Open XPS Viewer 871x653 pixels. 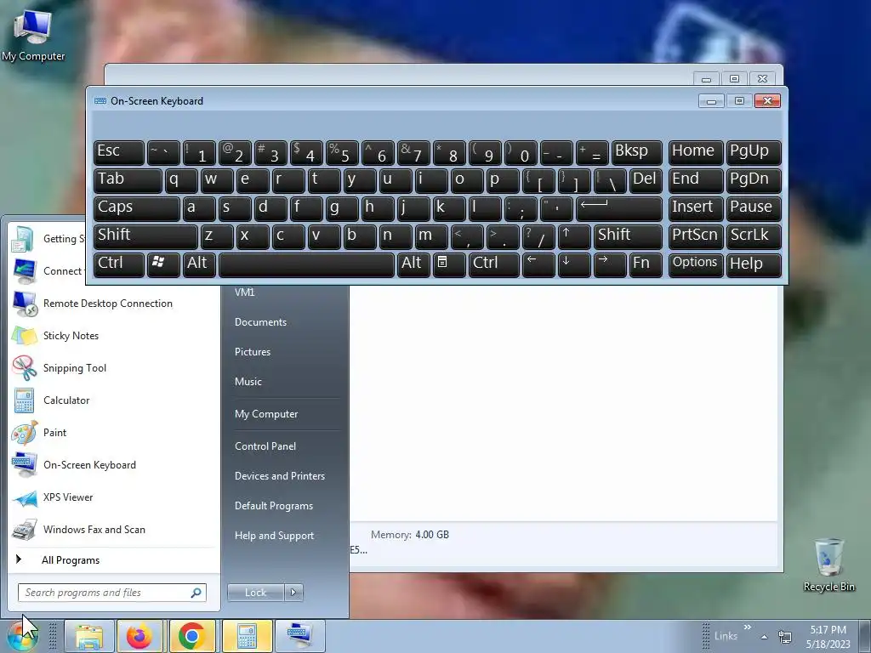pyautogui.click(x=68, y=497)
